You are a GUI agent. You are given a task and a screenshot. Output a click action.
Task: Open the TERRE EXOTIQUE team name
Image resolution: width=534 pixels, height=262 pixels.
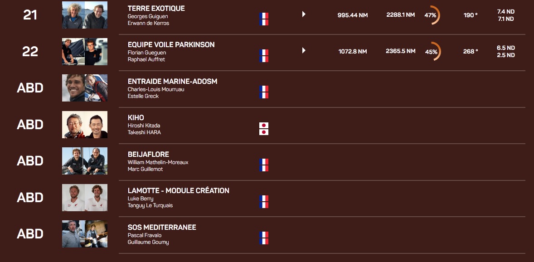pos(156,9)
